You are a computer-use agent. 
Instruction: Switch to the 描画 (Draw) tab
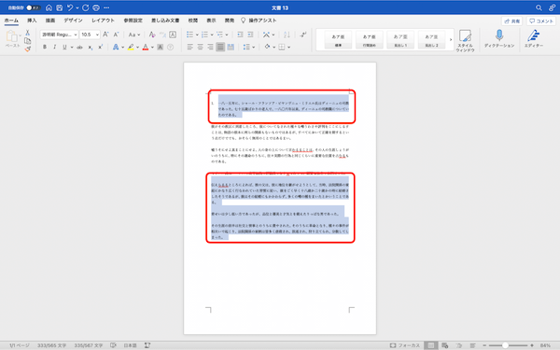coord(50,21)
